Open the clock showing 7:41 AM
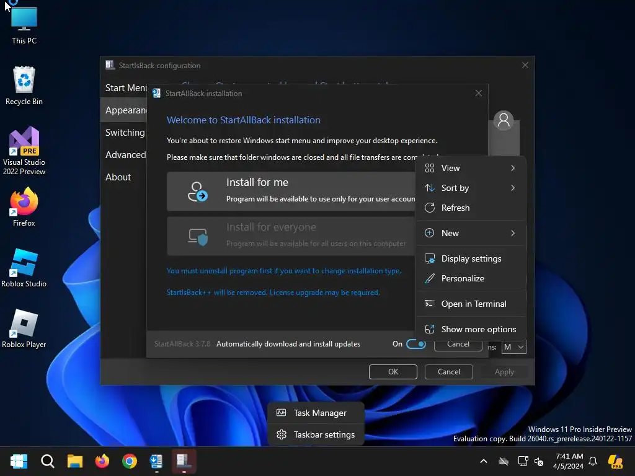This screenshot has width=635, height=476. coord(569,461)
